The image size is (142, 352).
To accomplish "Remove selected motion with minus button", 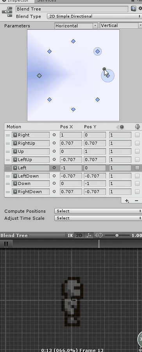I will 137,201.
